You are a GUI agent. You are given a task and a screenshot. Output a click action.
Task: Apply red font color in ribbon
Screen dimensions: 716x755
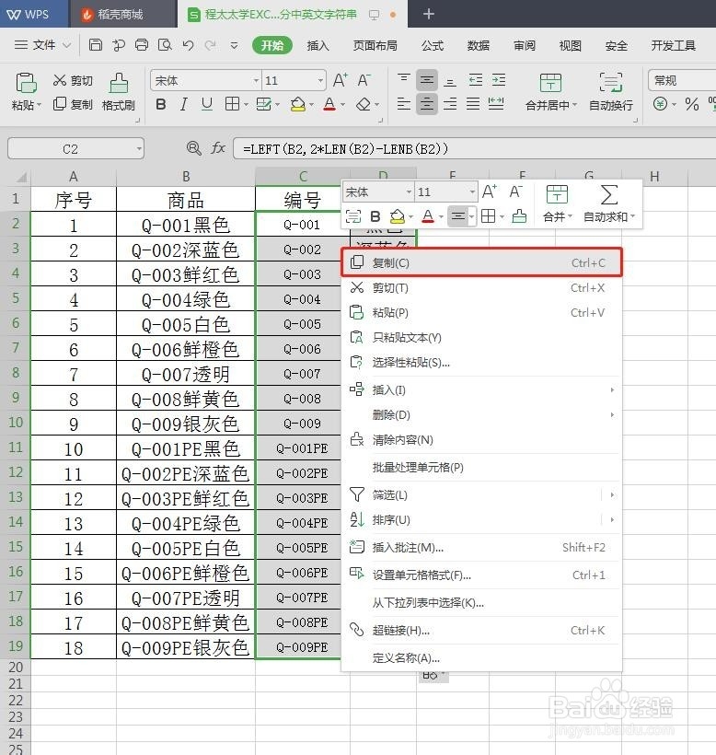pos(329,104)
